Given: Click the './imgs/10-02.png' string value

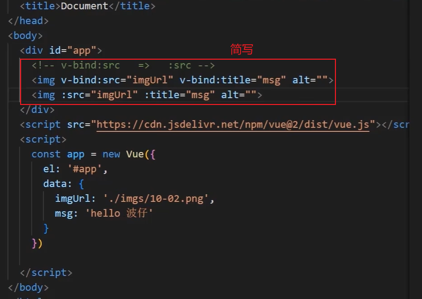Looking at the screenshot, I should pos(156,199).
